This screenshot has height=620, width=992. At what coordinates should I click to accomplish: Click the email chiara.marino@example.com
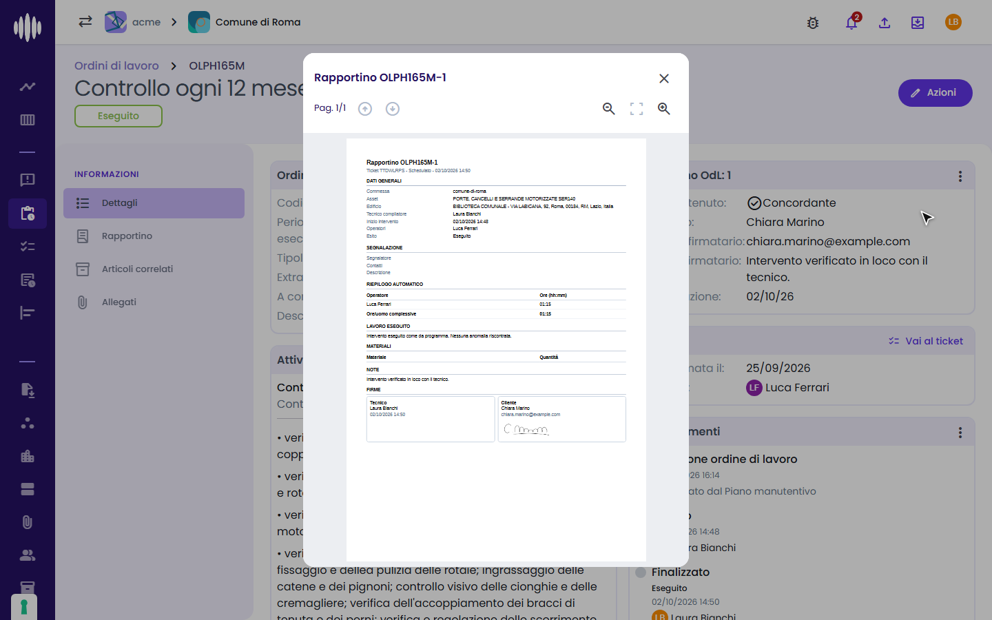coord(828,242)
